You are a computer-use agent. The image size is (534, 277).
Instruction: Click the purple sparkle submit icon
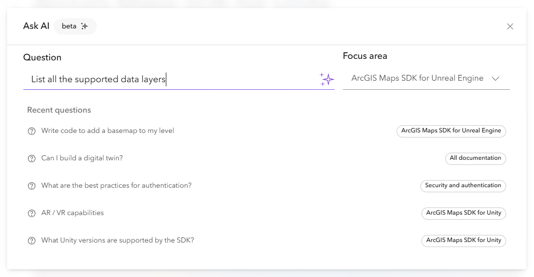coord(327,79)
